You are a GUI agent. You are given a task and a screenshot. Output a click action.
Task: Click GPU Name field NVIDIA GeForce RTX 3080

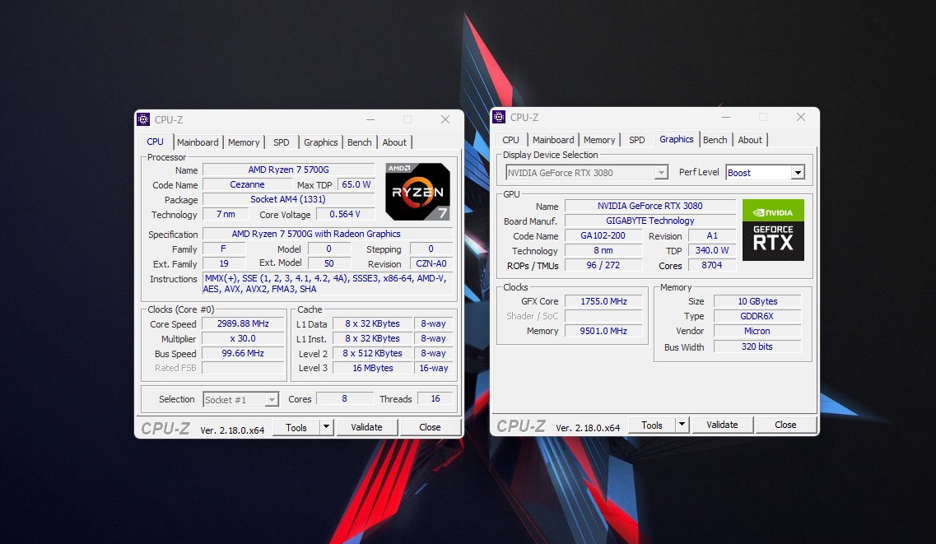(650, 206)
